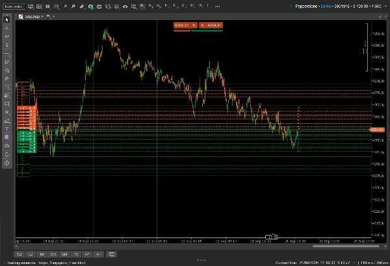The height and width of the screenshot is (266, 390).
Task: Select the 5D period button
Action: [x=31, y=254]
